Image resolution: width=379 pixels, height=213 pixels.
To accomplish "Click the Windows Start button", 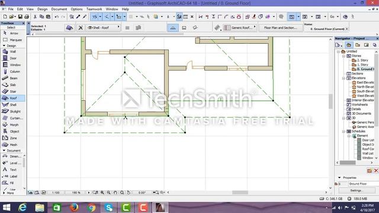I will (7, 208).
